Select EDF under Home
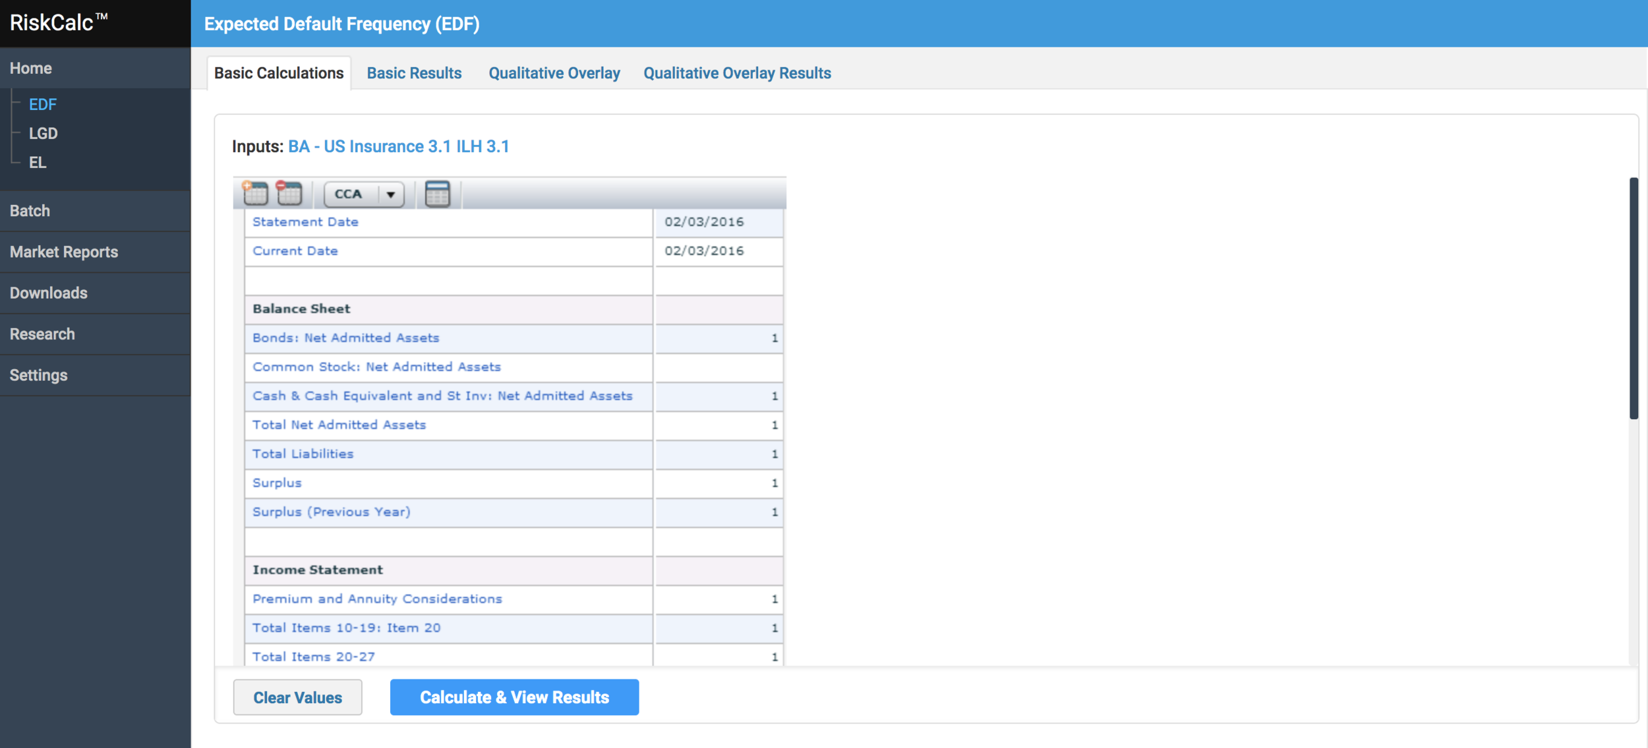Screen dimensions: 1648x748 tap(43, 104)
